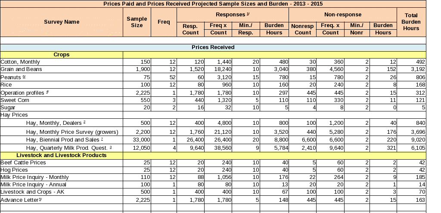Screen dimensions: 441x213
Task: Click Grain and Beans Freq x Count 18,240
Action: tap(223, 69)
